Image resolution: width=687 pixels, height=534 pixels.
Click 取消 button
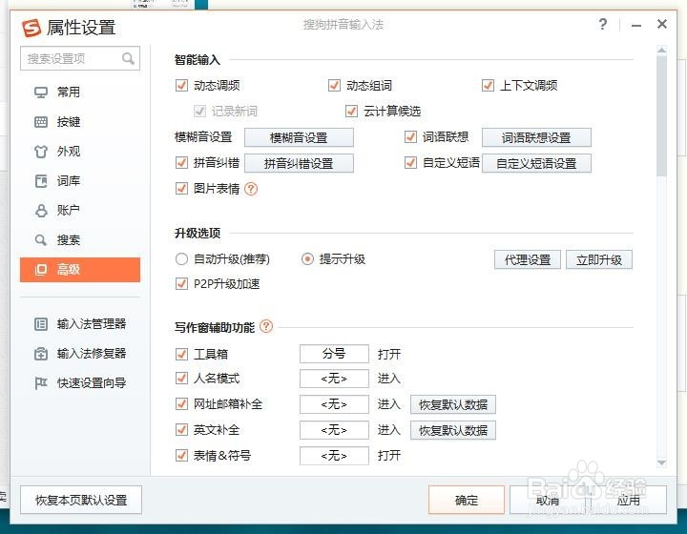(x=548, y=500)
